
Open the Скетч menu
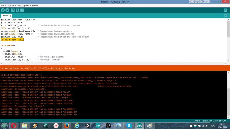[18, 6]
